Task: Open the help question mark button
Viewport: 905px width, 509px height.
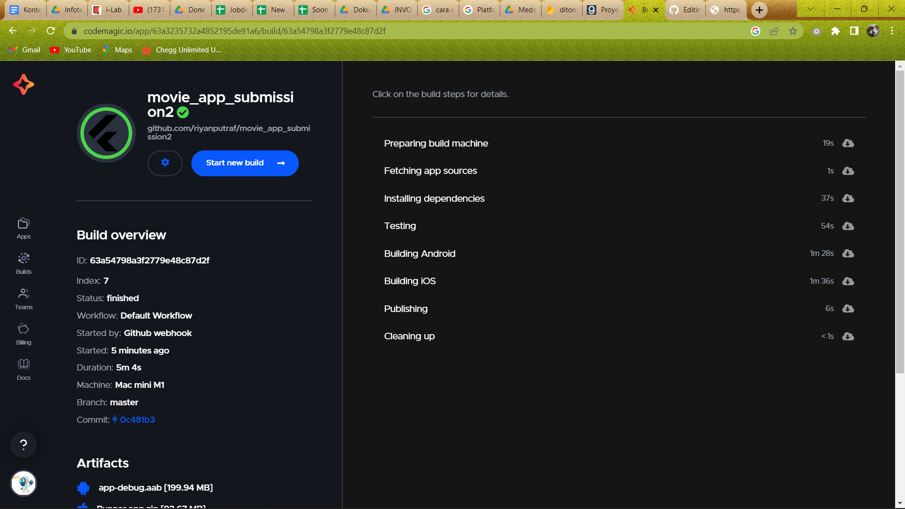Action: (x=24, y=444)
